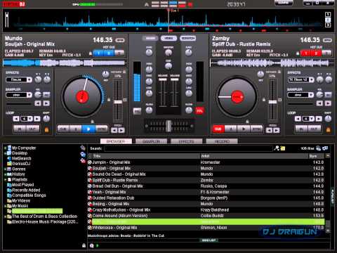Nudge left deck pitch down arrow

pyautogui.click(x=114, y=130)
